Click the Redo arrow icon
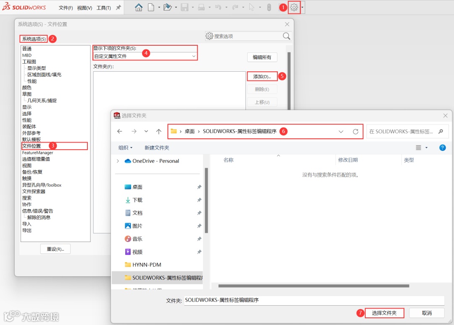This screenshot has height=325, width=454. point(235,8)
